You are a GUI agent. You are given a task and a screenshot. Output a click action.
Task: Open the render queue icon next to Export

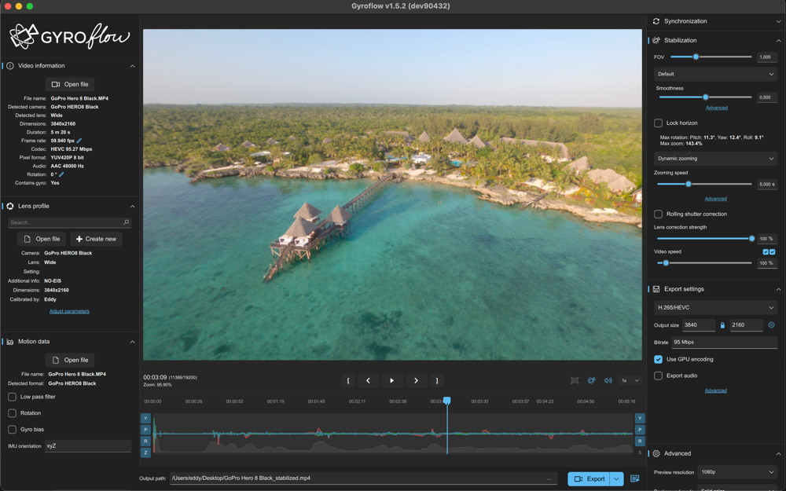point(635,478)
